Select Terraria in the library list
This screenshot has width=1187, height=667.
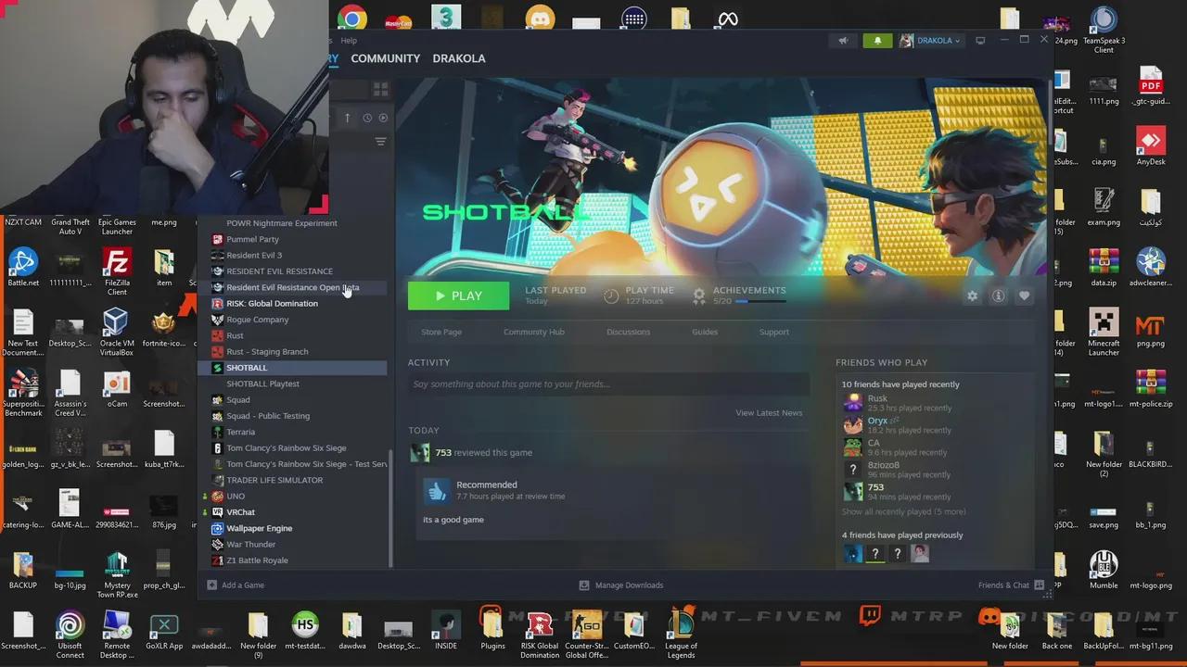point(240,432)
